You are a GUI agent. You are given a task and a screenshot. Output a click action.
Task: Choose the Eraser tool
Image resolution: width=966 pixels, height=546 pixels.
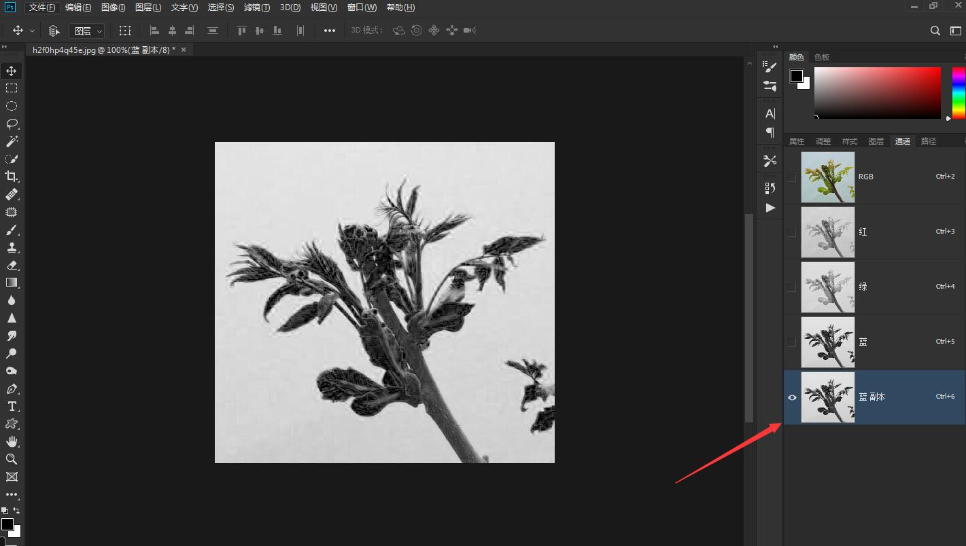[12, 265]
